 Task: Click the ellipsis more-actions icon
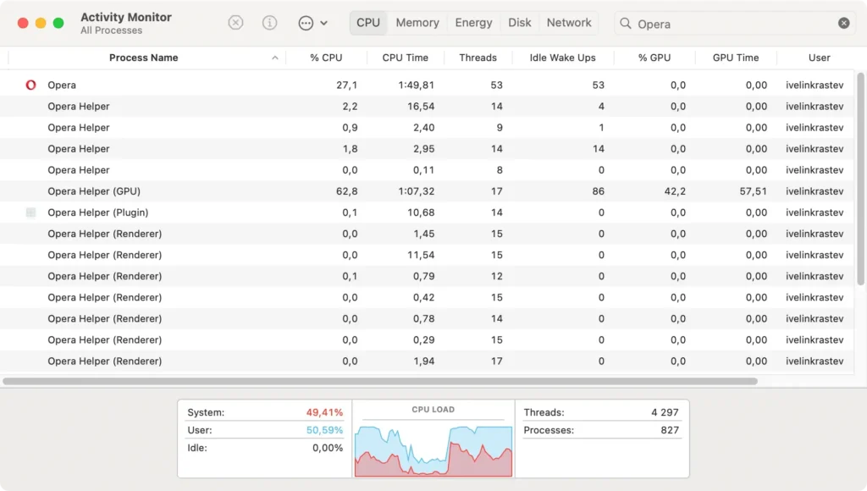(306, 23)
